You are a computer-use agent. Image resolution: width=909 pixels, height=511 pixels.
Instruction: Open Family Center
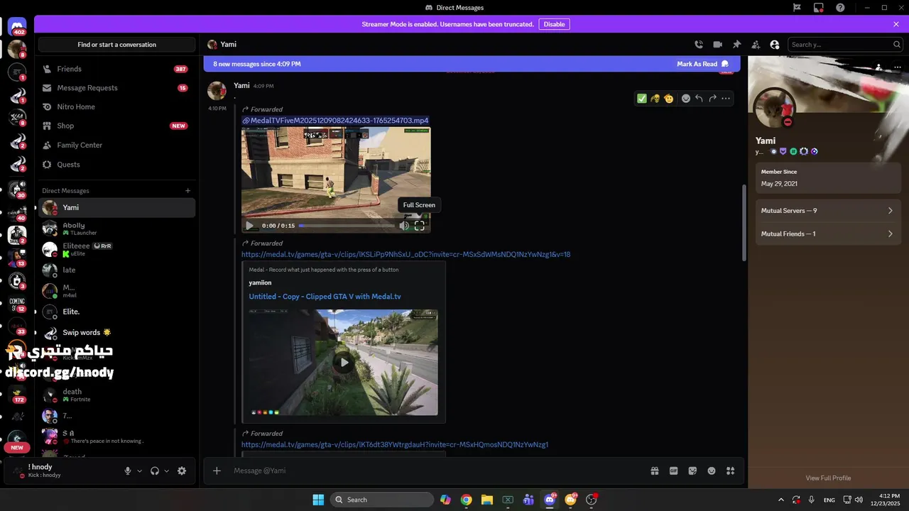pyautogui.click(x=116, y=145)
